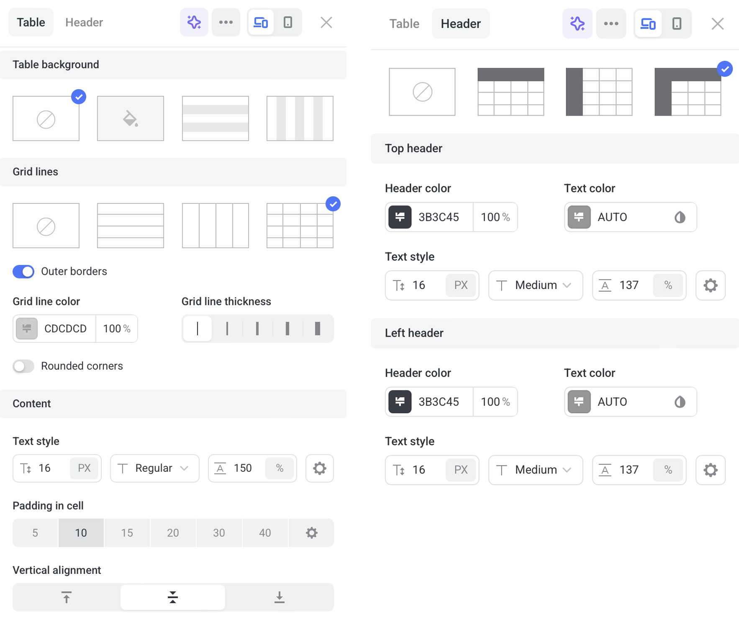Switch to mobile device view in left panel
Viewport: 739px width, 627px height.
288,22
